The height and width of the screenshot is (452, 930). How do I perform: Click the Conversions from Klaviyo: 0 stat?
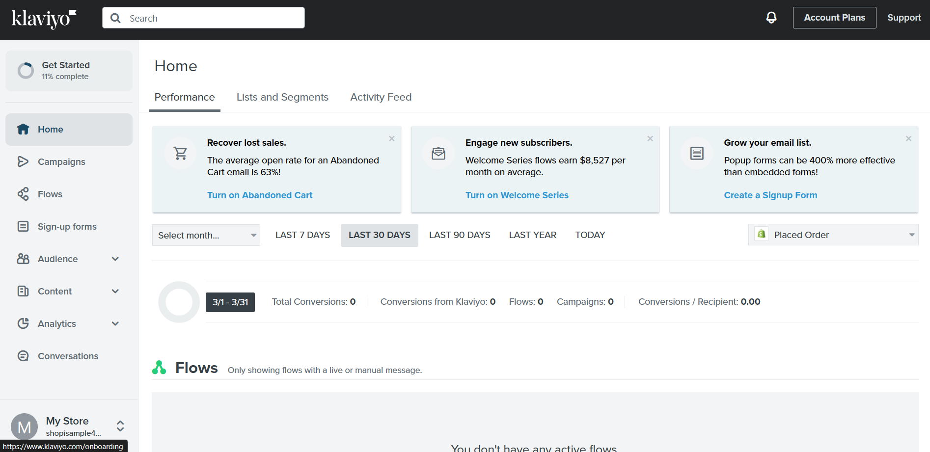(x=438, y=302)
